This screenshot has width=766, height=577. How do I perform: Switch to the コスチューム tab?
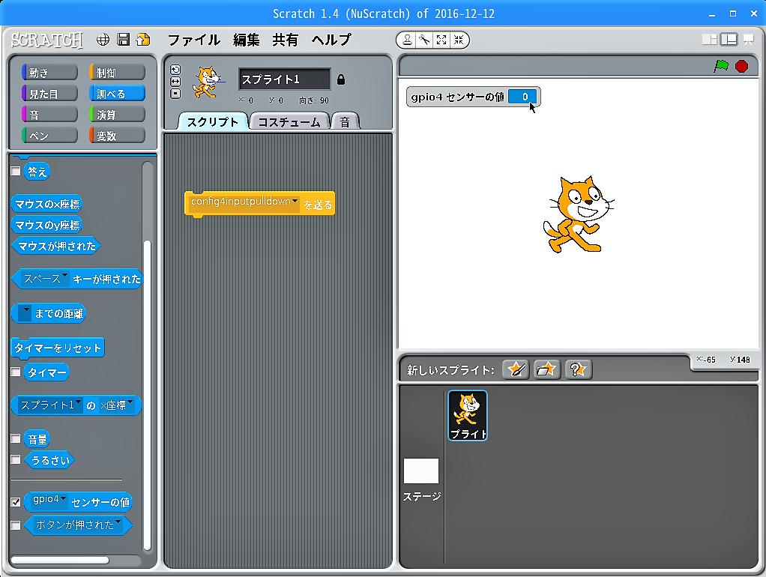(x=289, y=121)
